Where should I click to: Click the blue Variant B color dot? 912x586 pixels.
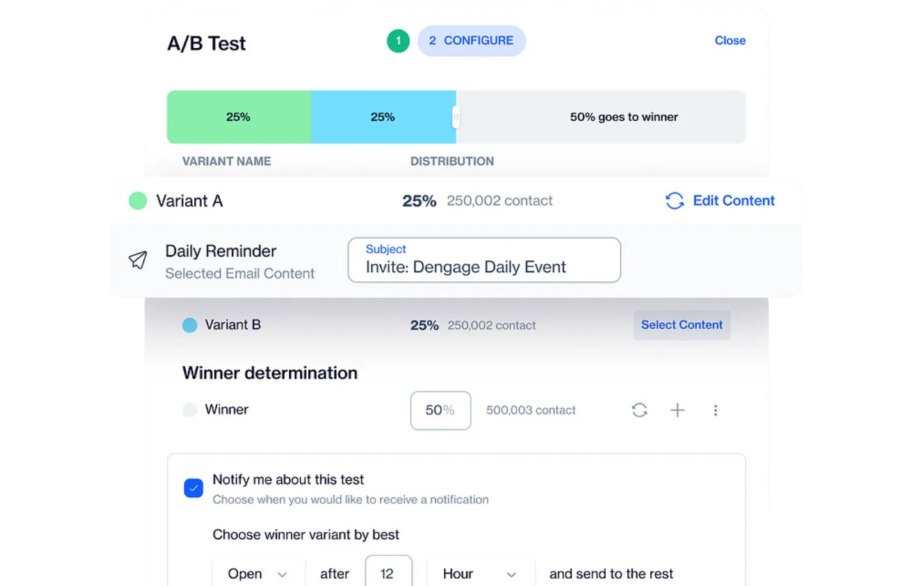pos(190,325)
